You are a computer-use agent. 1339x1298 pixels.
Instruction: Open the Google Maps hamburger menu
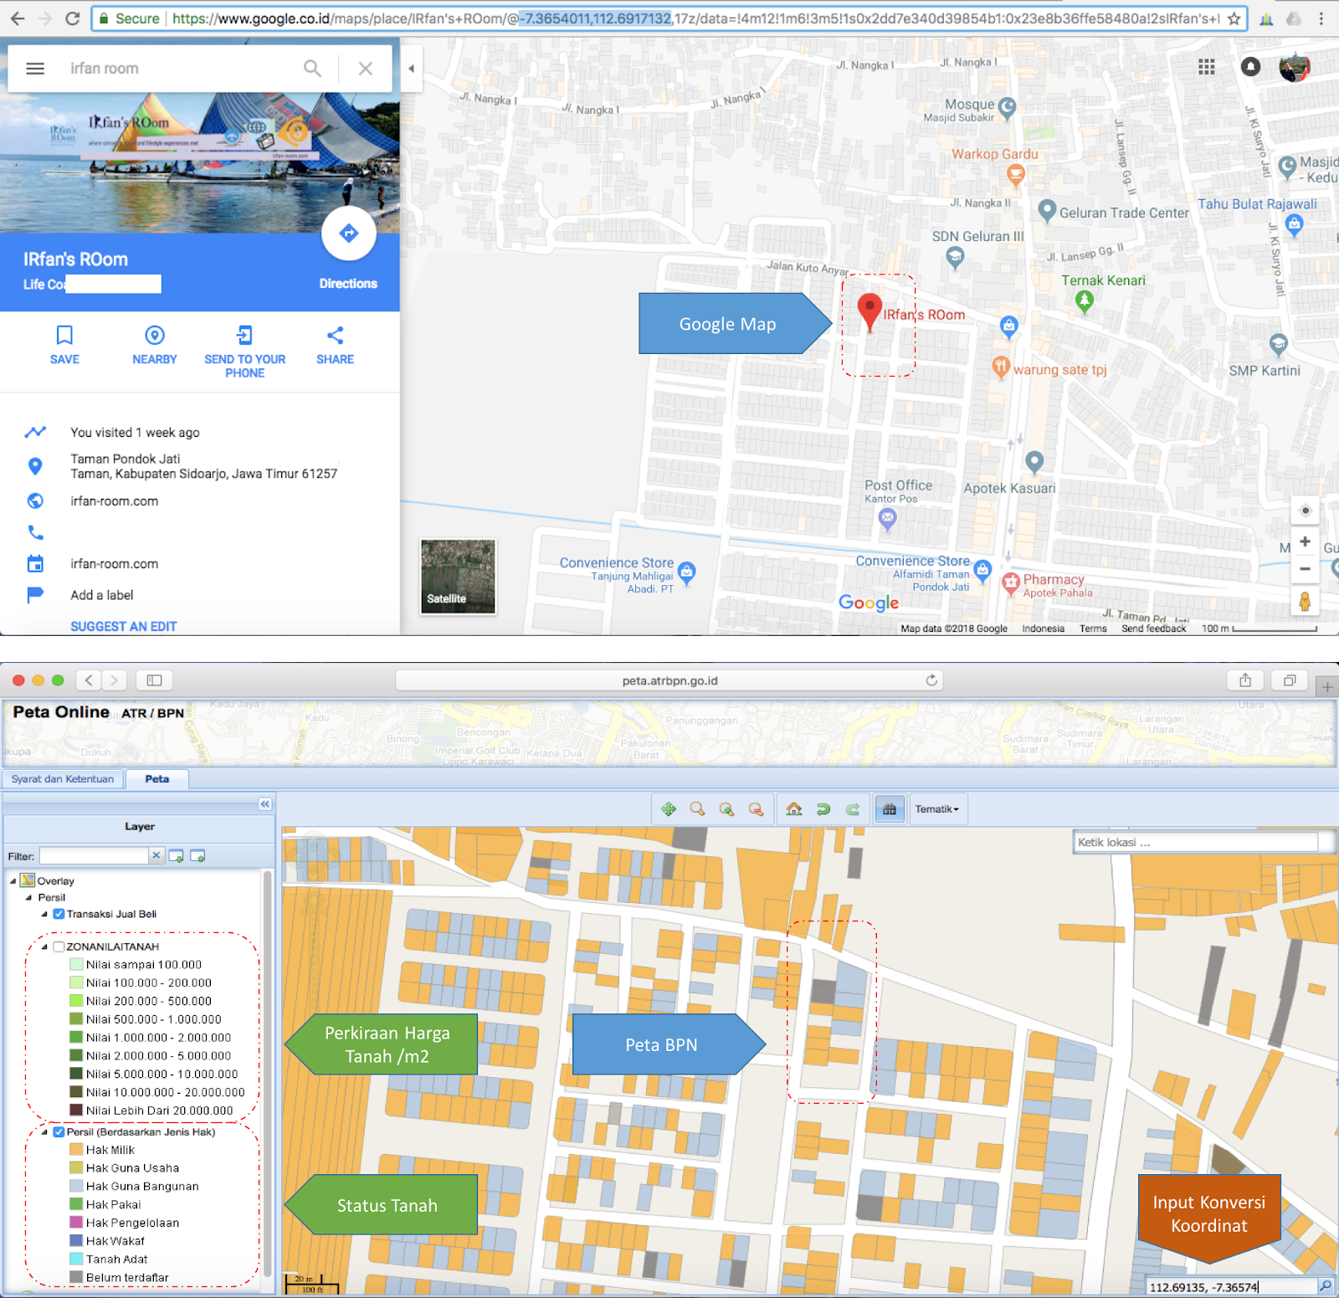pyautogui.click(x=34, y=68)
